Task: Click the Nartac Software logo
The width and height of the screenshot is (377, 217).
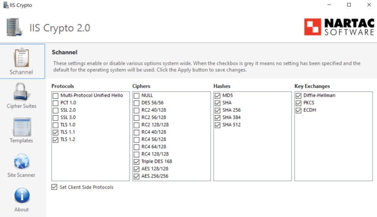Action: [339, 27]
